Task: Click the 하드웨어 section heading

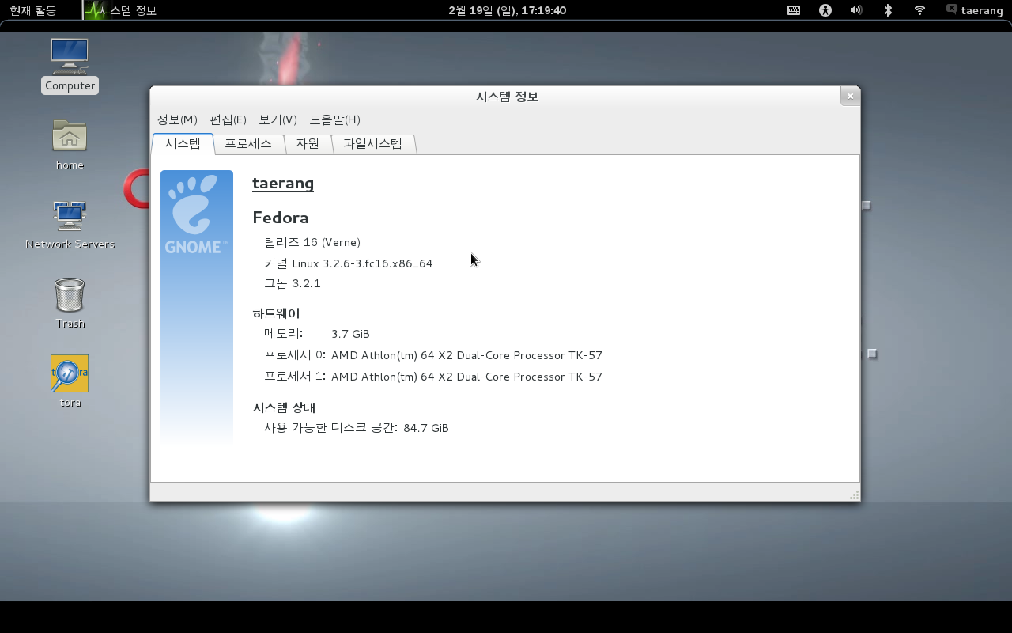Action: click(276, 313)
